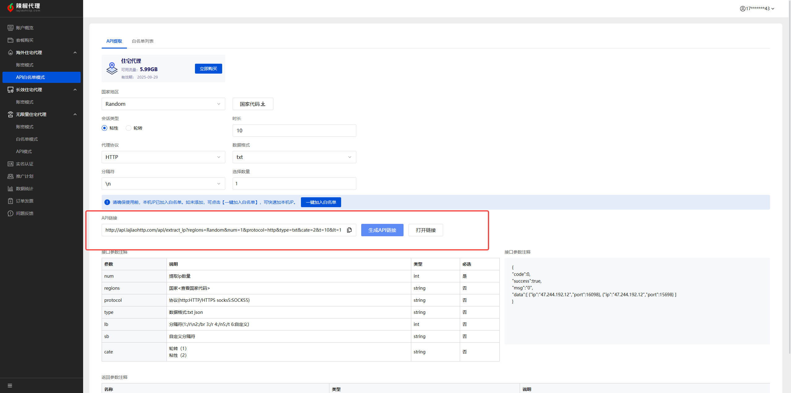Open the HTTP proxy protocol dropdown
The width and height of the screenshot is (791, 393).
163,157
